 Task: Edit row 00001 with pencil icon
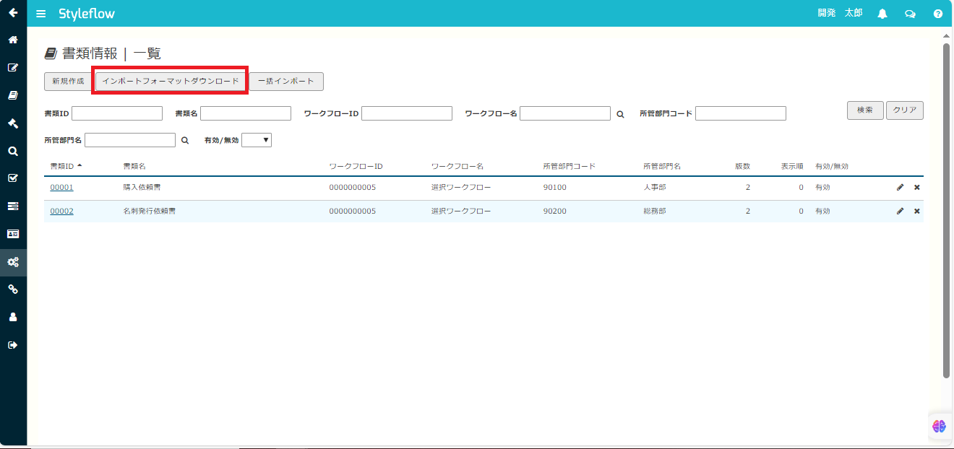point(900,188)
